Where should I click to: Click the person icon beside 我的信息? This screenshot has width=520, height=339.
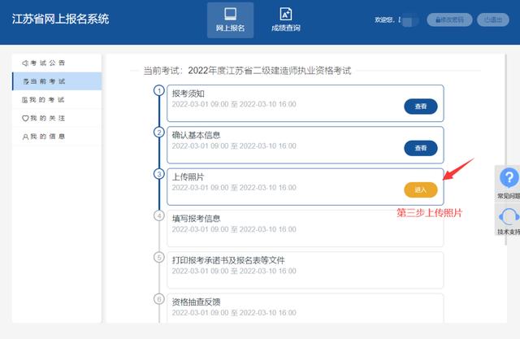[x=25, y=137]
